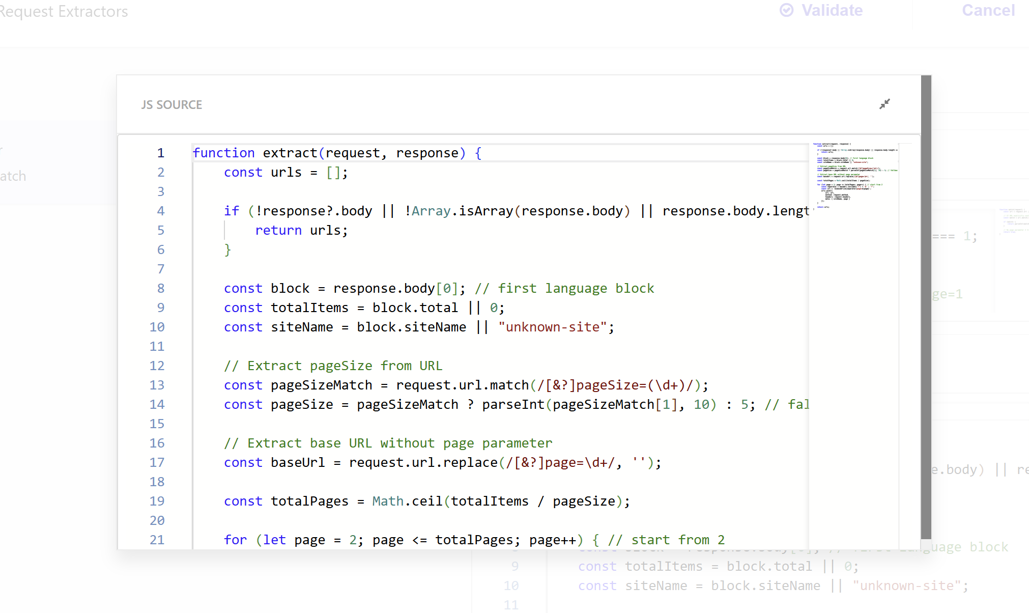Screen dimensions: 1029x613
Task: Click the JS SOURCE panel heading
Action: click(x=171, y=105)
